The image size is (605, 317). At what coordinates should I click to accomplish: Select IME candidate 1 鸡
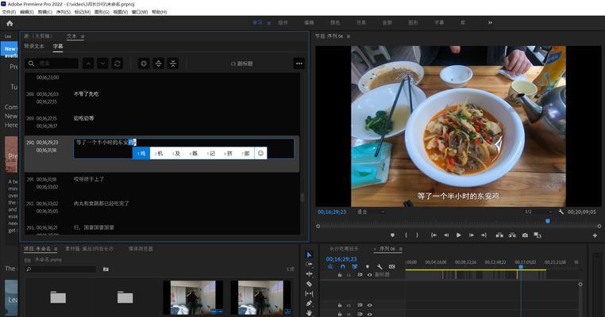pyautogui.click(x=141, y=153)
